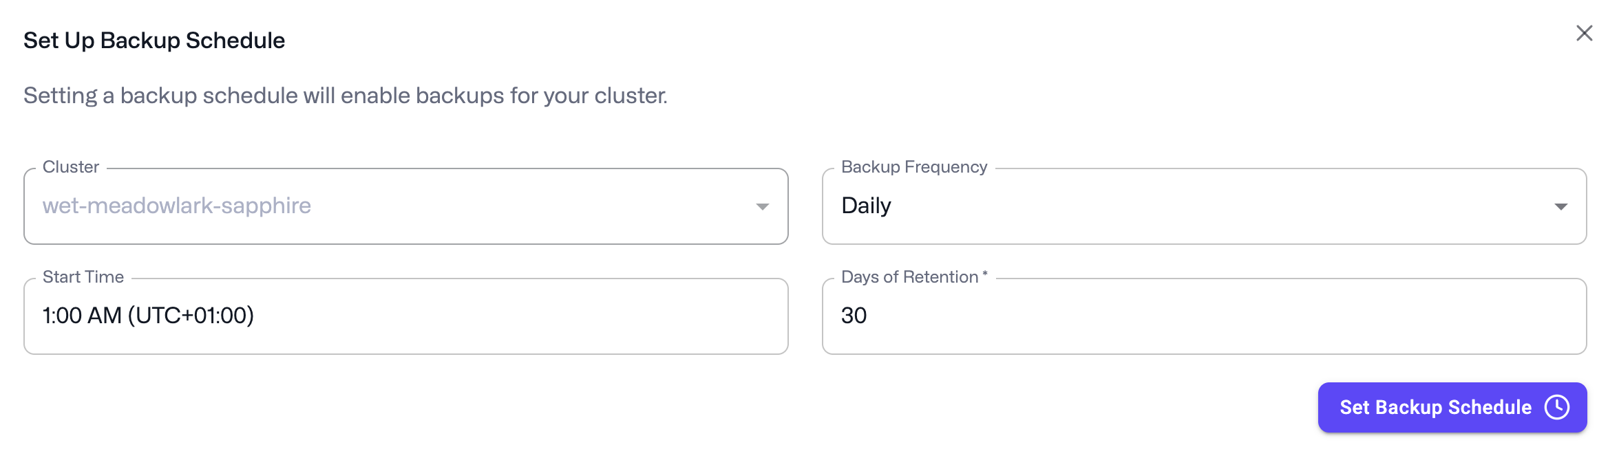Click the Cluster field label
This screenshot has width=1619, height=458.
click(x=70, y=166)
